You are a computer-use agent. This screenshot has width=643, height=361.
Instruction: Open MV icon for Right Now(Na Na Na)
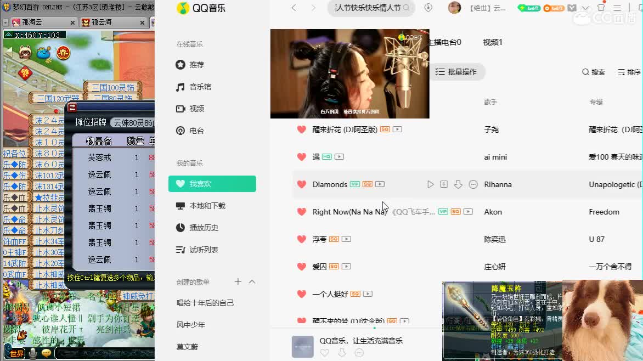pyautogui.click(x=468, y=212)
